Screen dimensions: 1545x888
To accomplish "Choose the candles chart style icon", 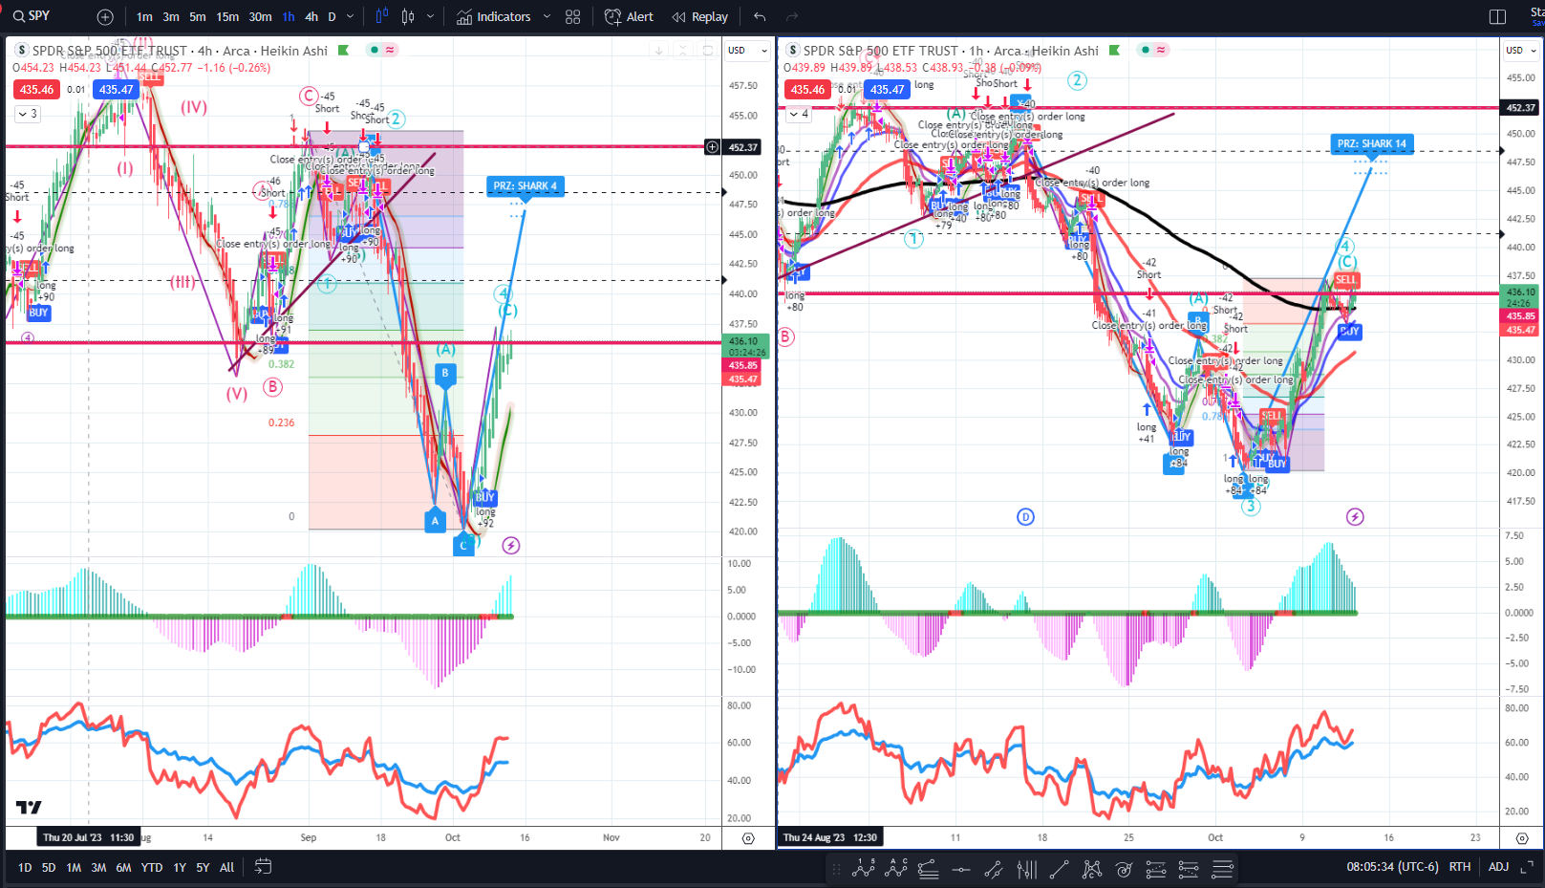I will coord(409,16).
